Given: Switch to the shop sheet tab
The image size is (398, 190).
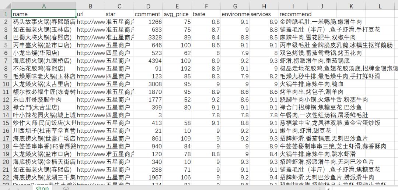Looking at the screenshot, I should [x=42, y=188].
